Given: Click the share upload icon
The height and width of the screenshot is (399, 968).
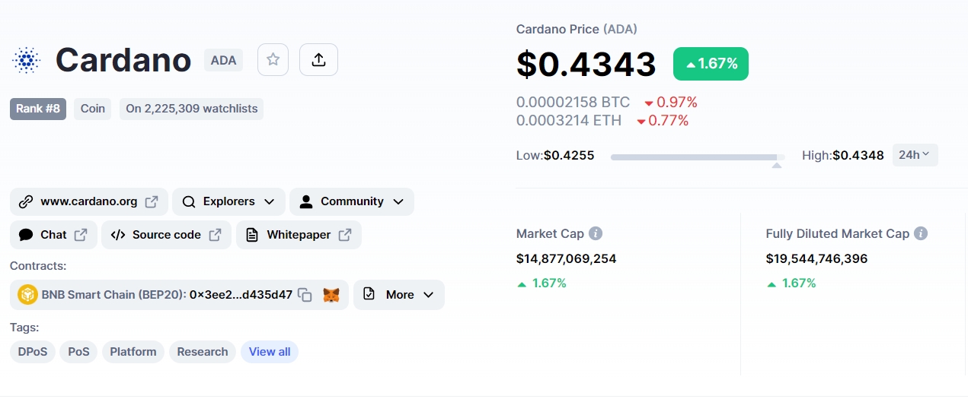Looking at the screenshot, I should 318,60.
